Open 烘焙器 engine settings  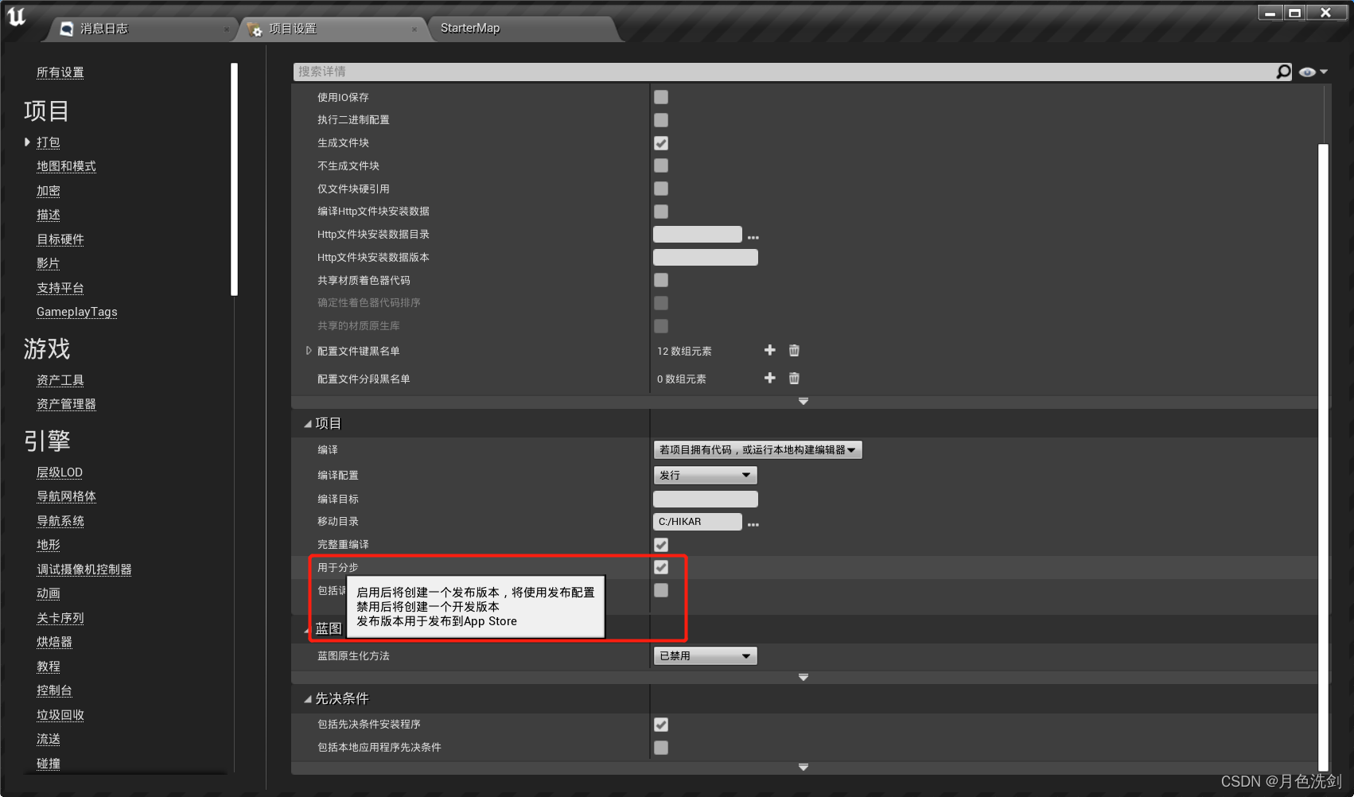(x=54, y=642)
